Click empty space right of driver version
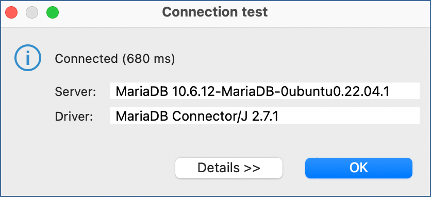 [x=349, y=116]
